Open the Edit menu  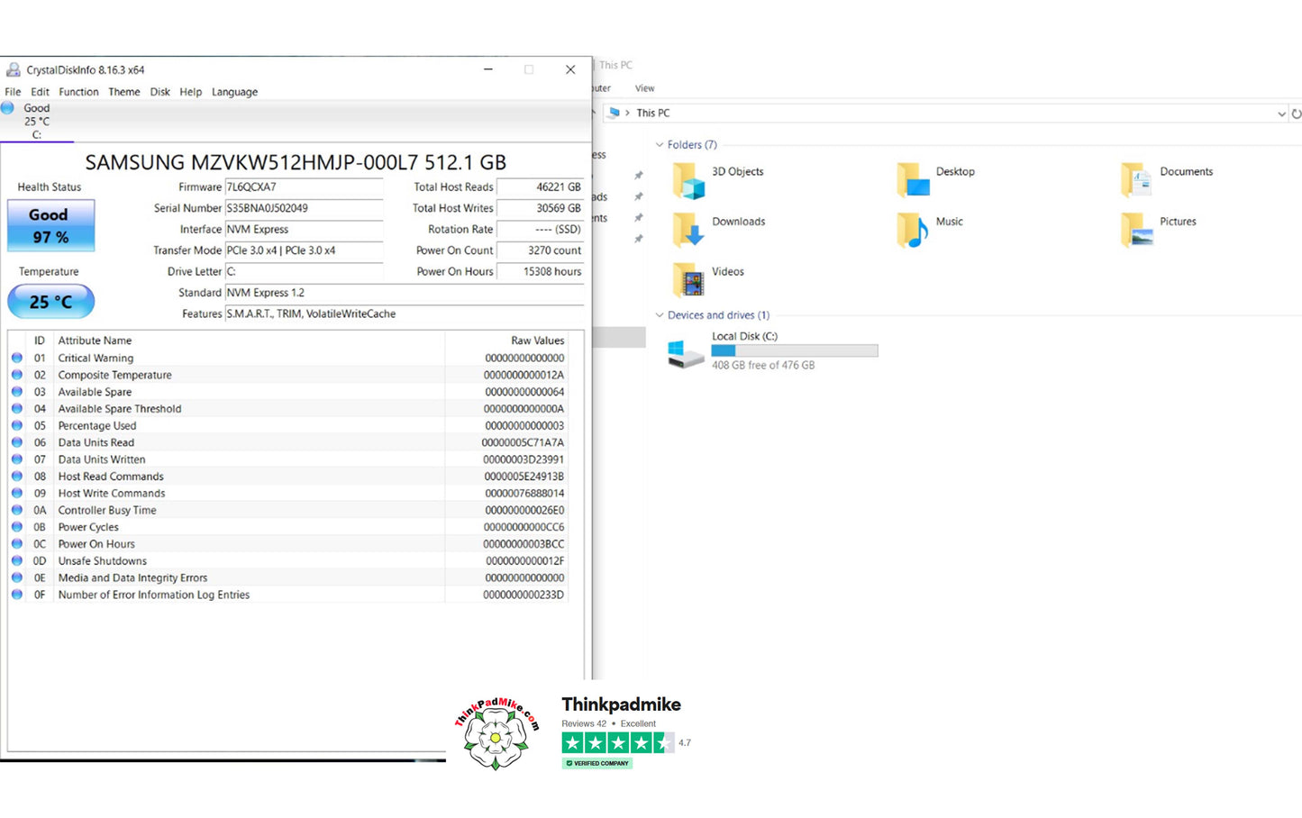click(x=40, y=92)
